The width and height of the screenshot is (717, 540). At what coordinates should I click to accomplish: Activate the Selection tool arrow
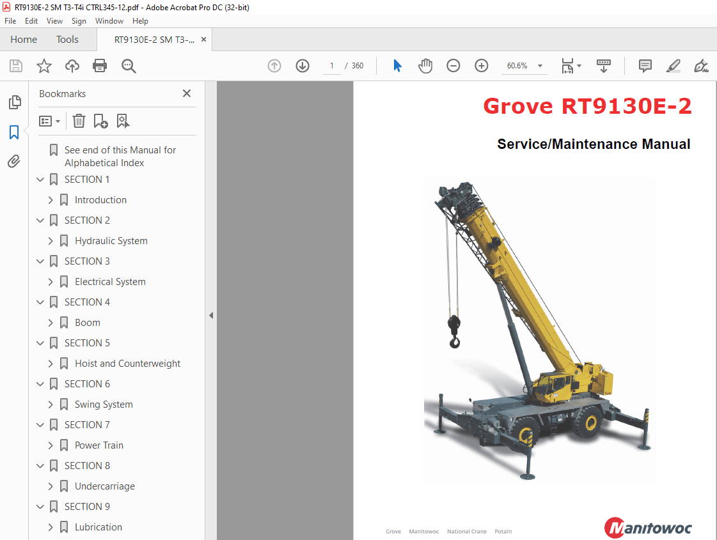point(397,66)
